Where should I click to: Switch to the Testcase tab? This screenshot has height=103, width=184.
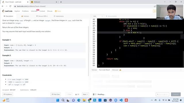94,70
